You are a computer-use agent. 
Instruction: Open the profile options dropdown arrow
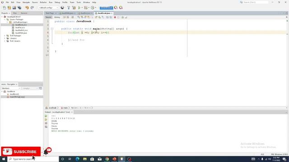[95, 8]
